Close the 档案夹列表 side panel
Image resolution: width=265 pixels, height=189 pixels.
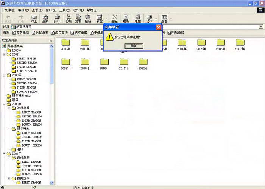coord(51,41)
